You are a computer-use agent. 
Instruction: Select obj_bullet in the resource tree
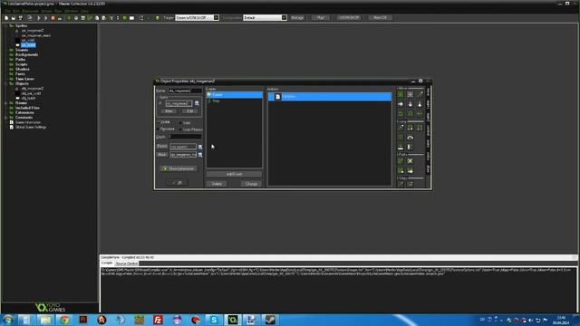click(x=28, y=99)
